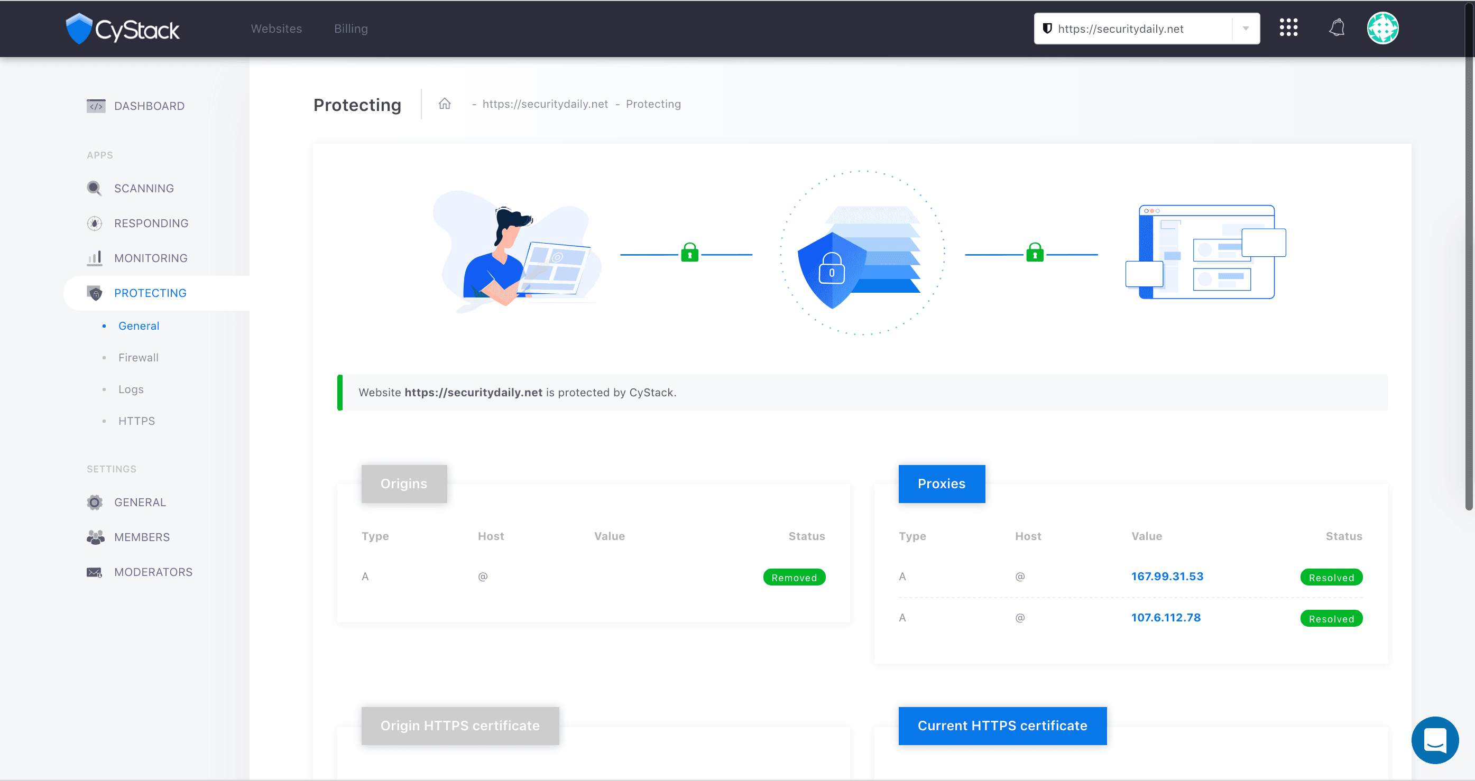Click the green lock between shield and website
Image resolution: width=1475 pixels, height=781 pixels.
coord(1034,252)
